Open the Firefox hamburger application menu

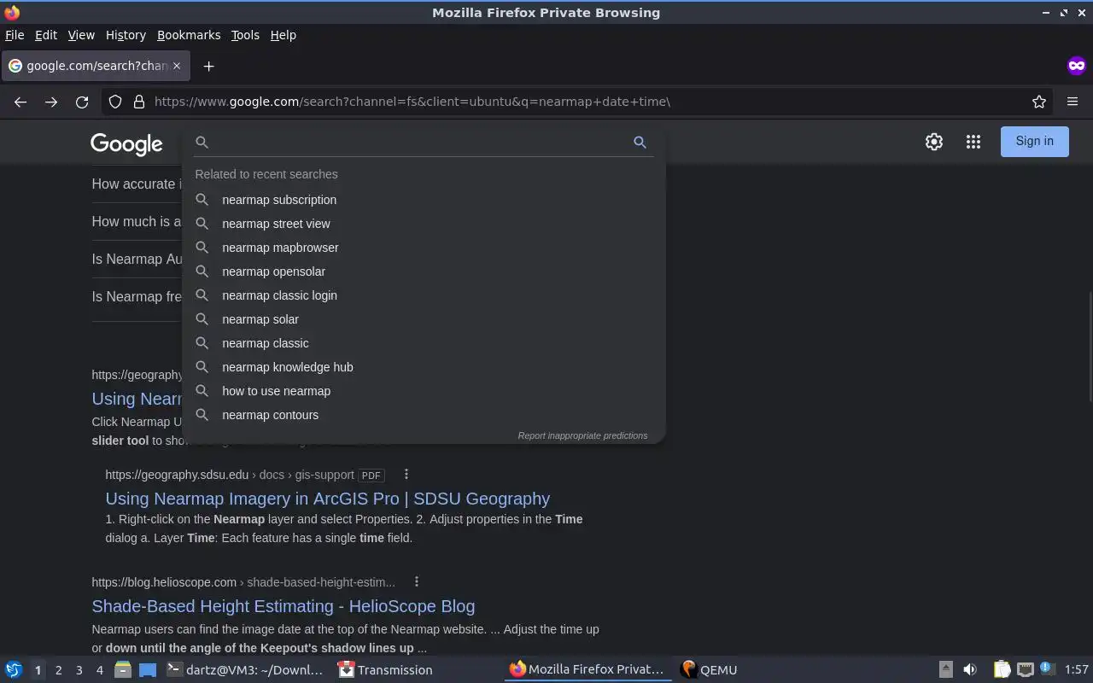(x=1073, y=102)
